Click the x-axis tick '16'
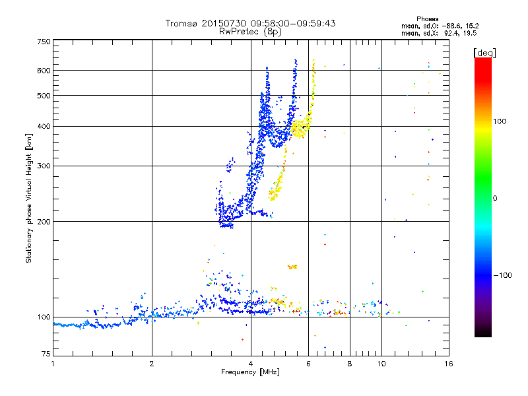The height and width of the screenshot is (396, 528). click(x=449, y=364)
